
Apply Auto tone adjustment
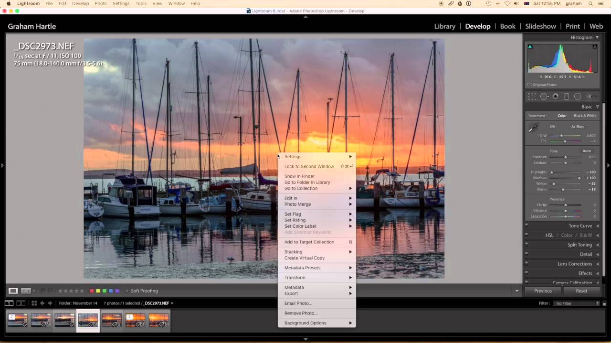click(587, 151)
